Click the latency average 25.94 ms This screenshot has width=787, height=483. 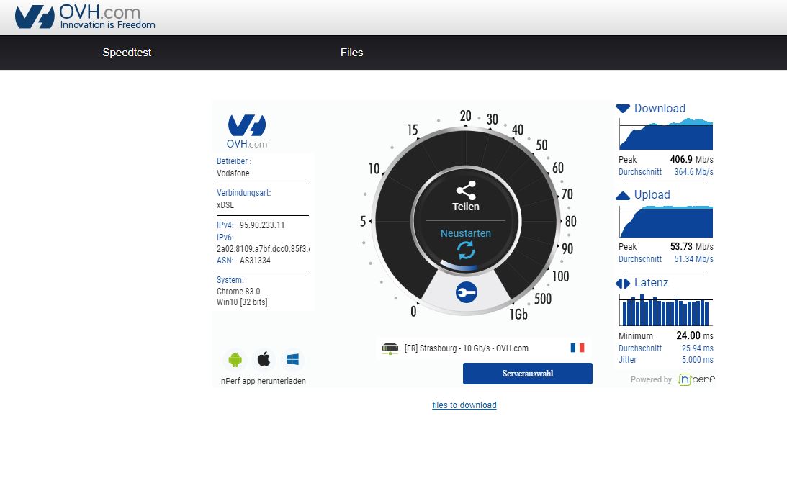click(x=697, y=348)
